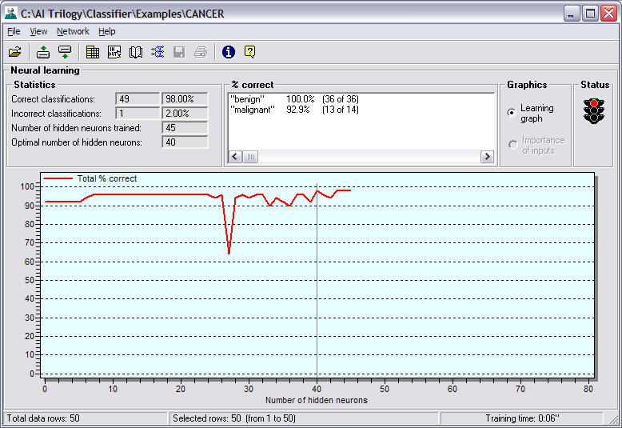Select the "malignant" row in % correct
Image resolution: width=622 pixels, height=428 pixels.
click(295, 110)
